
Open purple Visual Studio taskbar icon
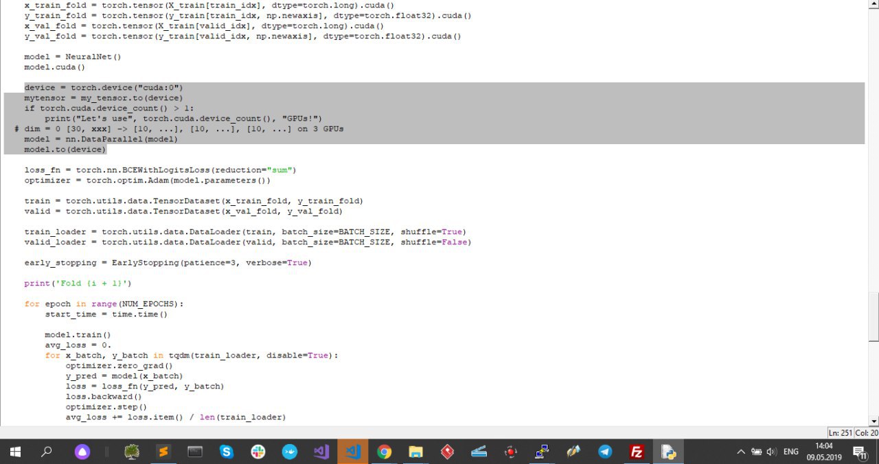pyautogui.click(x=321, y=452)
